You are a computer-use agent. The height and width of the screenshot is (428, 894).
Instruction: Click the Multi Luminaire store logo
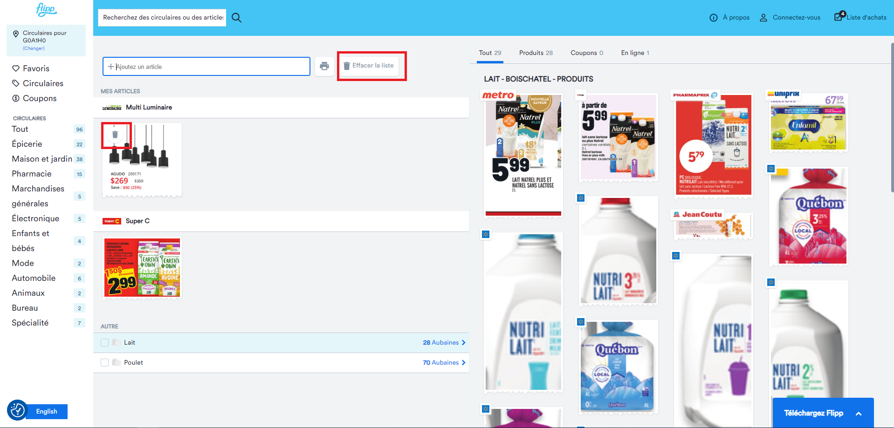[112, 108]
